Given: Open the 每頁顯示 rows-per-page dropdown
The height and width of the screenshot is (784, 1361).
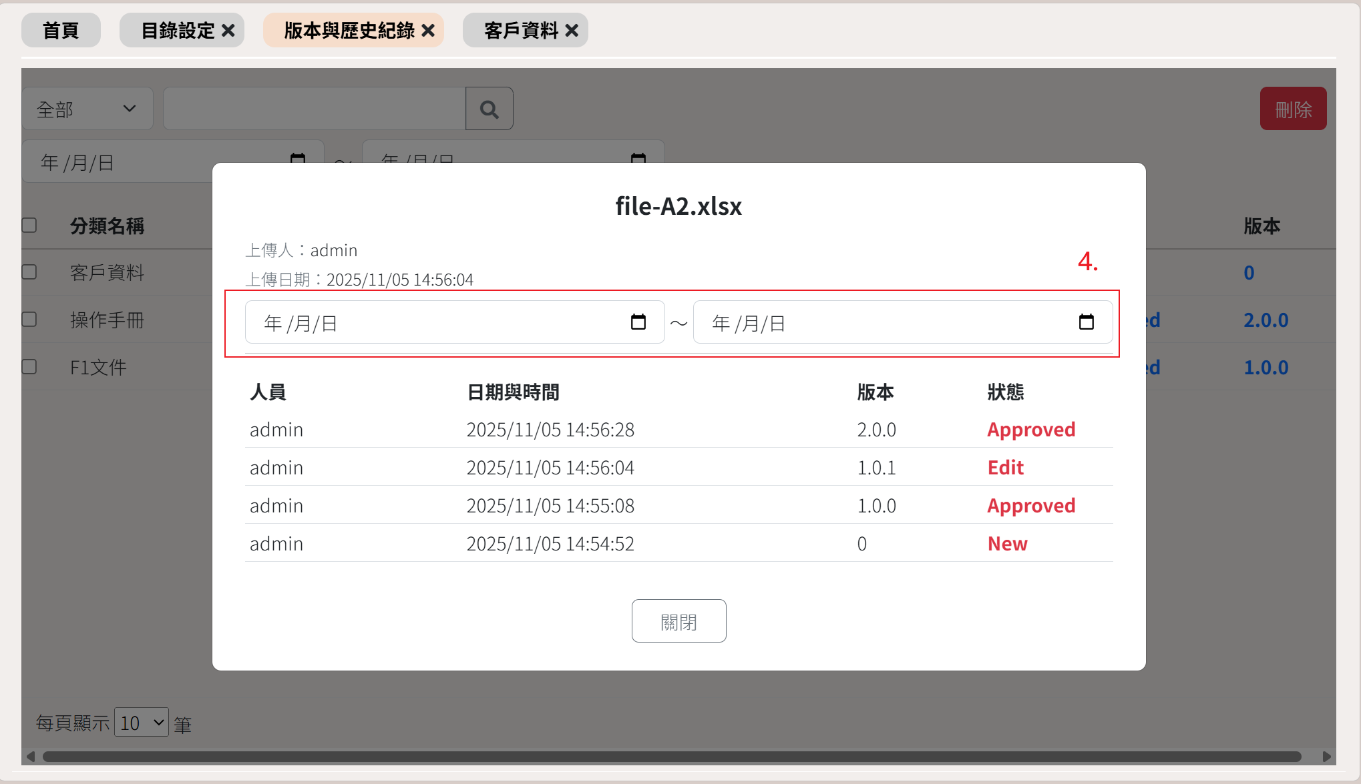Looking at the screenshot, I should tap(142, 723).
